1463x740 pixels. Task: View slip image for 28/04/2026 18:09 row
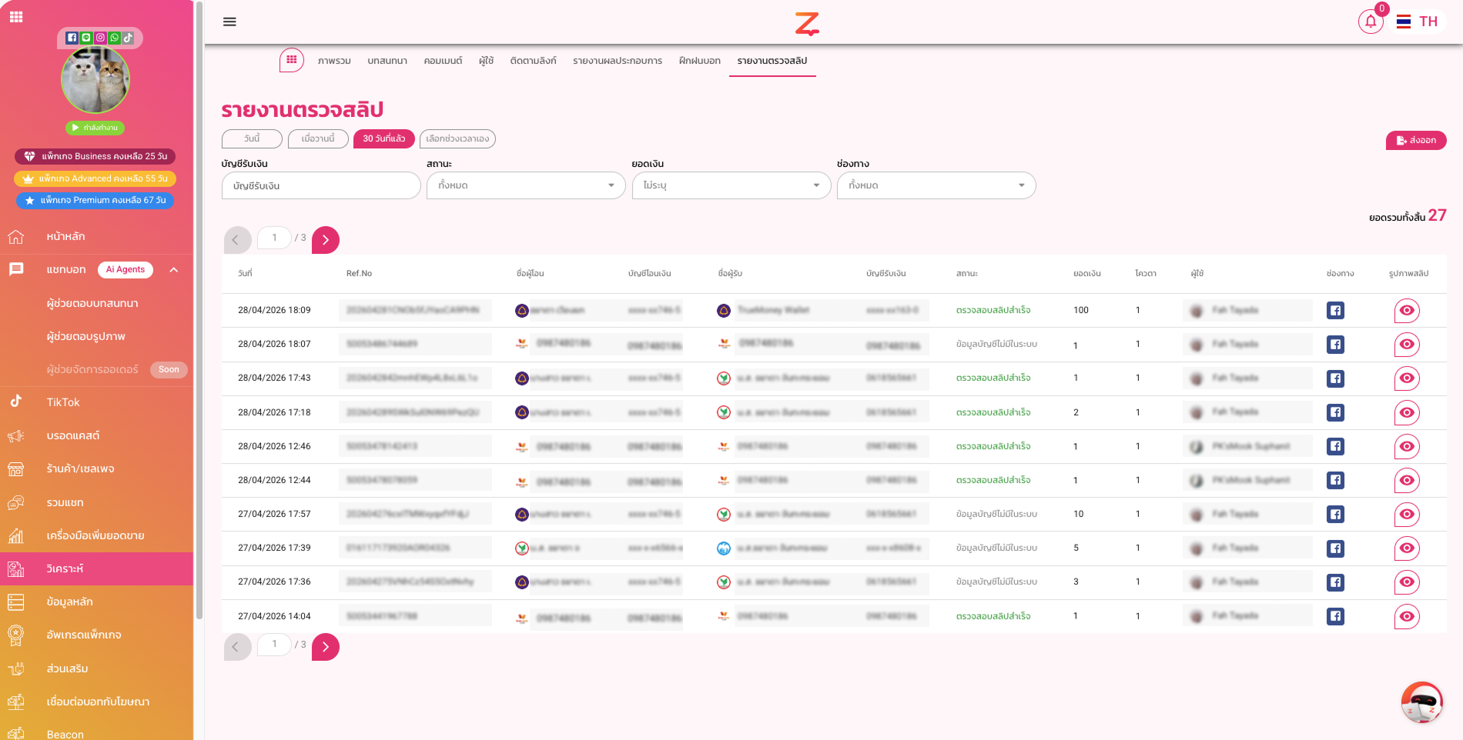pos(1406,311)
